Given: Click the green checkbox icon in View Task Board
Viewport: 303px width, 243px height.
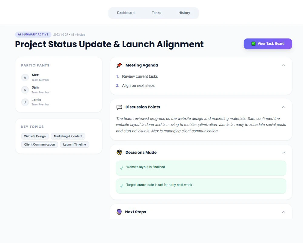Looking at the screenshot, I should [254, 44].
